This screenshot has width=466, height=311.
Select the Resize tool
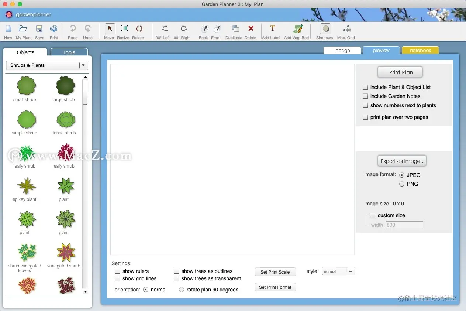click(124, 29)
